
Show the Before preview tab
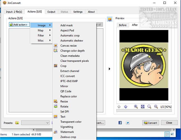pos(123,25)
